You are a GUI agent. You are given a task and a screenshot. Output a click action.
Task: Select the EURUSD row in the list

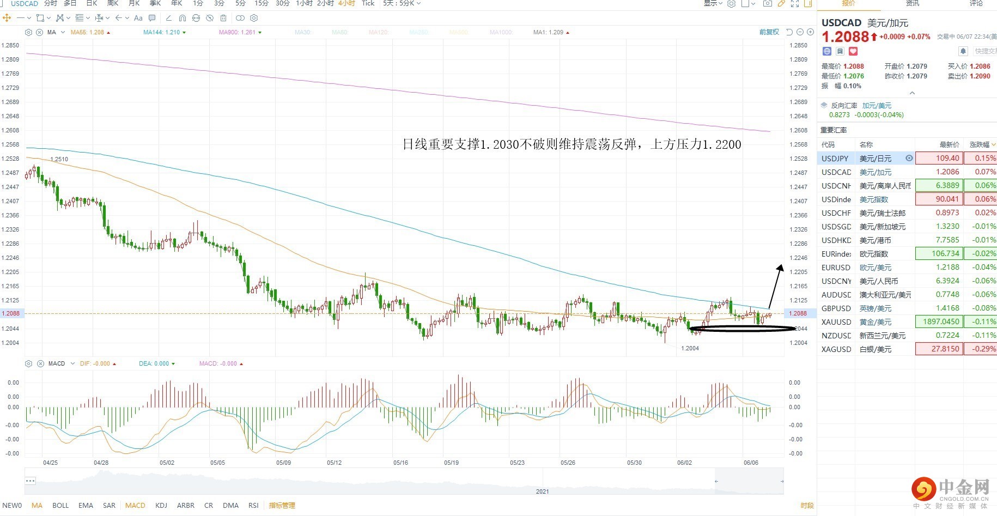point(907,268)
